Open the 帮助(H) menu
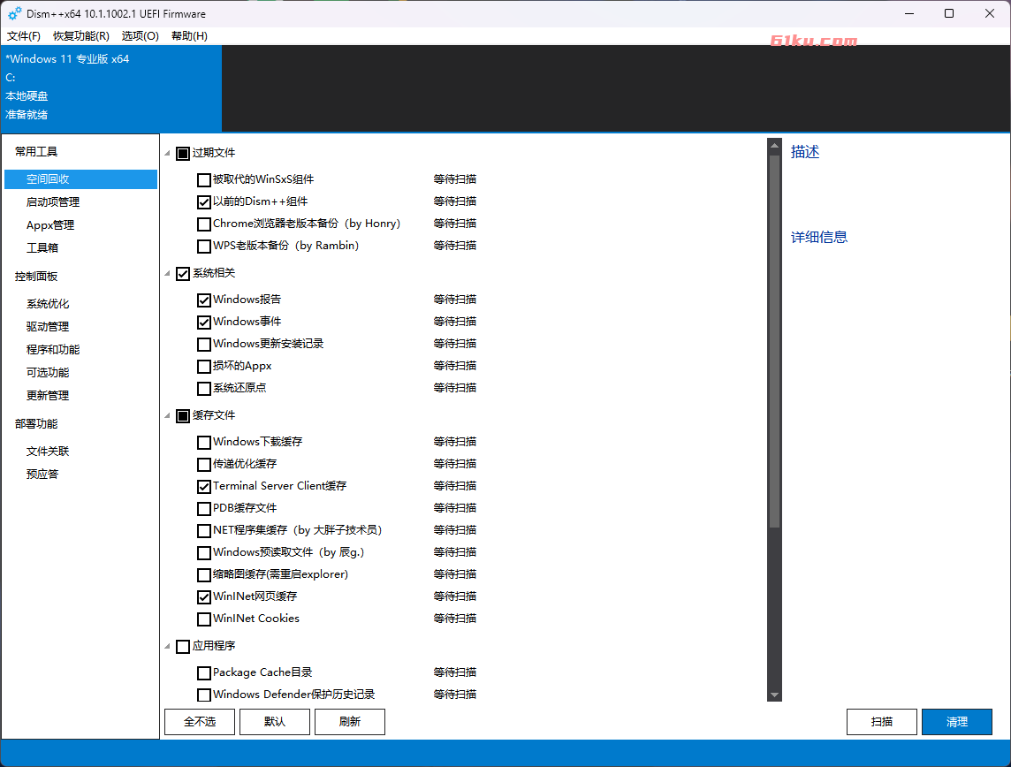This screenshot has width=1011, height=767. (x=189, y=36)
